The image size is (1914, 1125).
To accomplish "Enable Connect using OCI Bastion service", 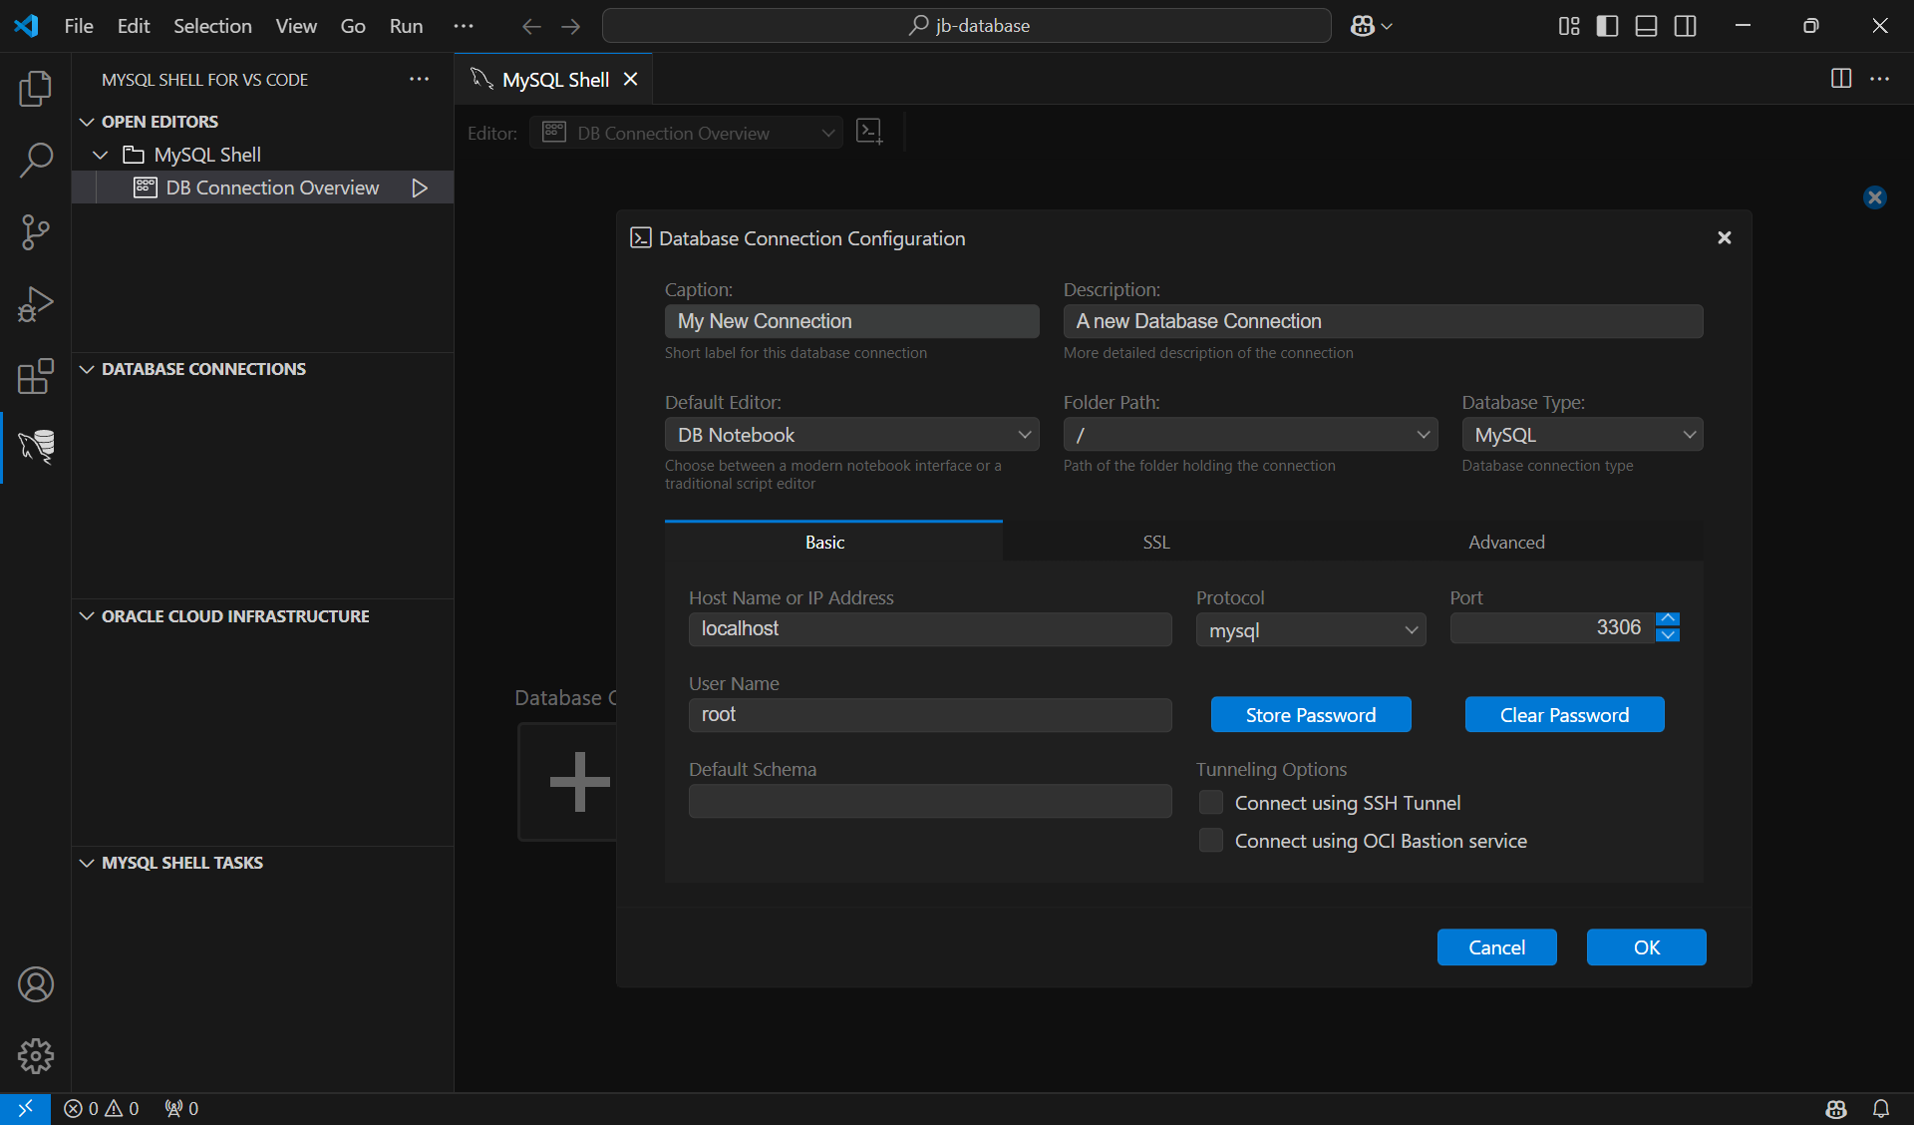I will [1211, 841].
